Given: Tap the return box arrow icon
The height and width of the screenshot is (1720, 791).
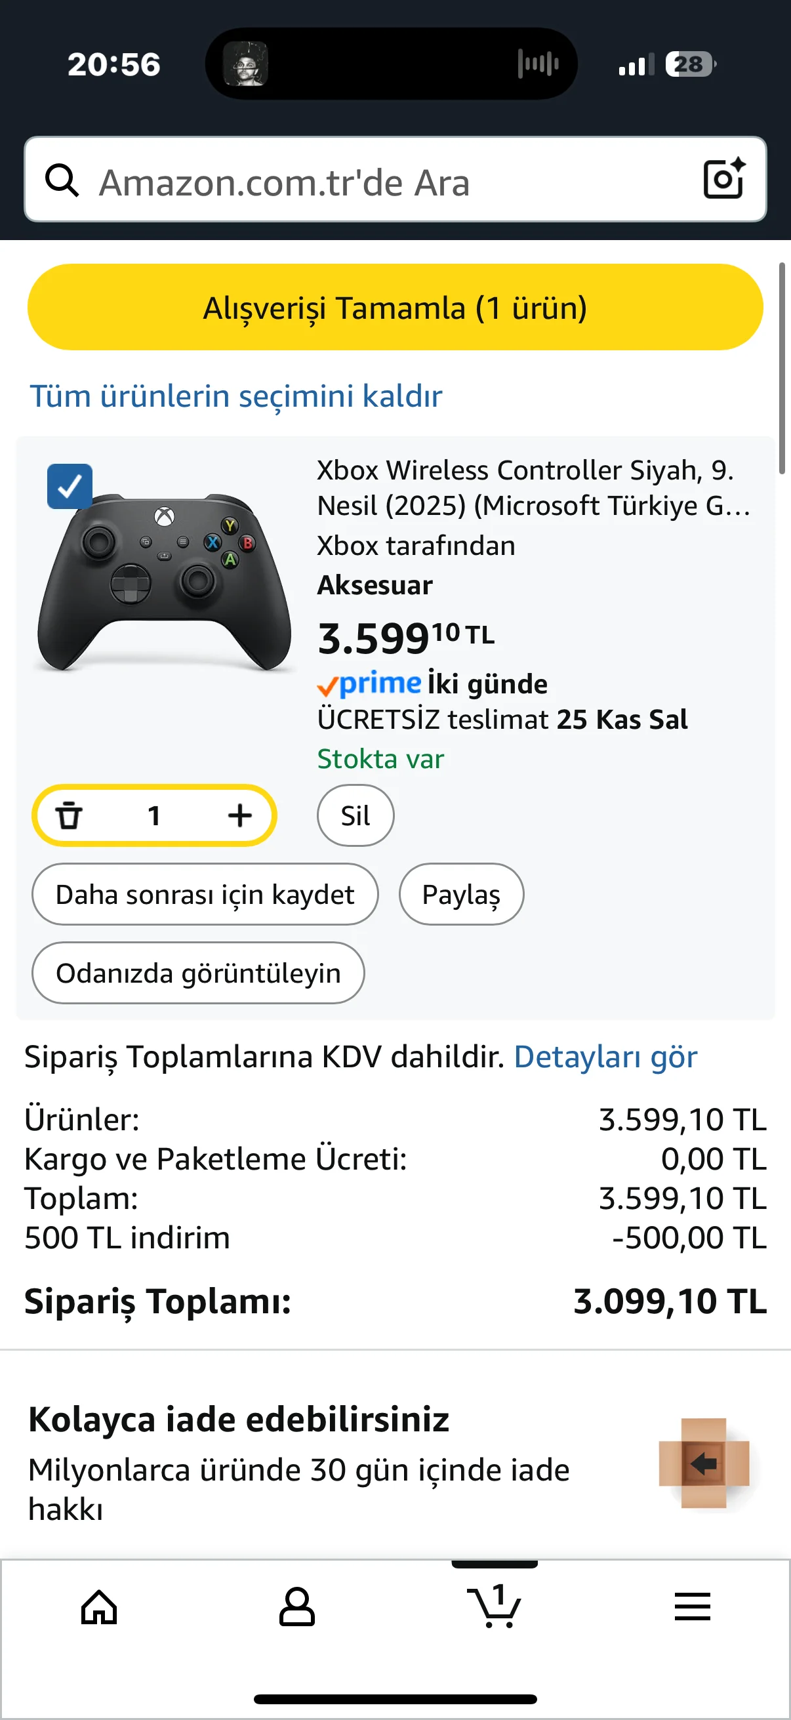Looking at the screenshot, I should pyautogui.click(x=704, y=1464).
